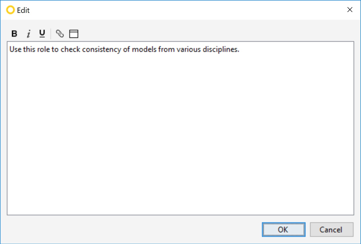Apply italic formatting using the i icon
The height and width of the screenshot is (244, 361).
point(29,34)
